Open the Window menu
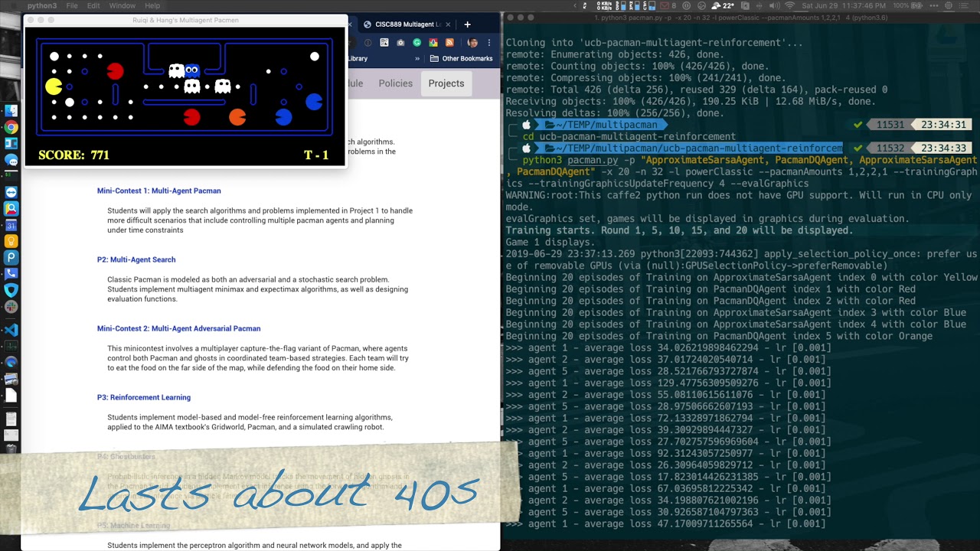This screenshot has height=551, width=980. [x=122, y=5]
